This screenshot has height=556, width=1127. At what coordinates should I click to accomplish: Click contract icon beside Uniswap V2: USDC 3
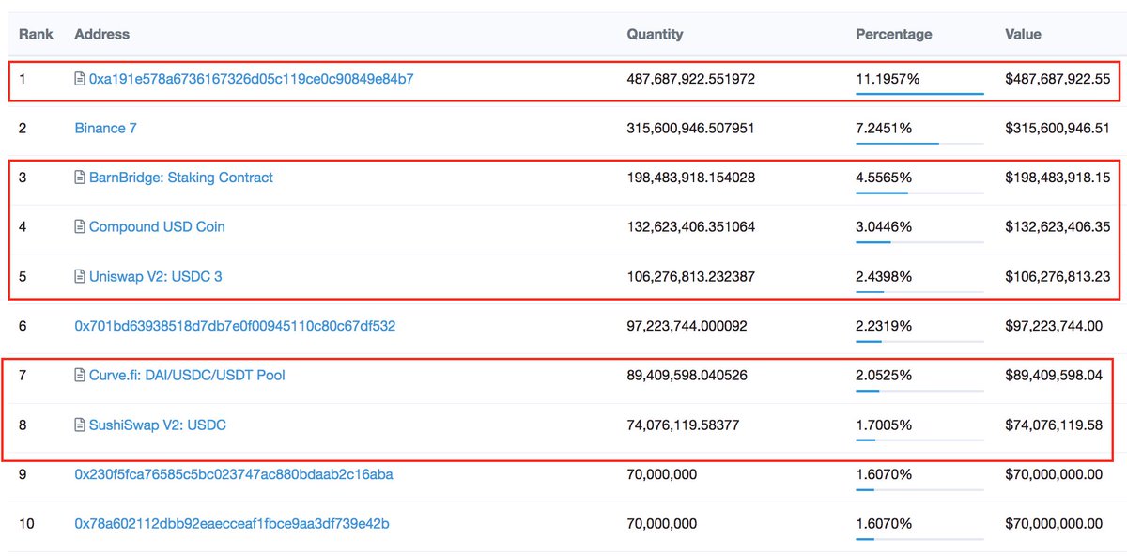(80, 277)
